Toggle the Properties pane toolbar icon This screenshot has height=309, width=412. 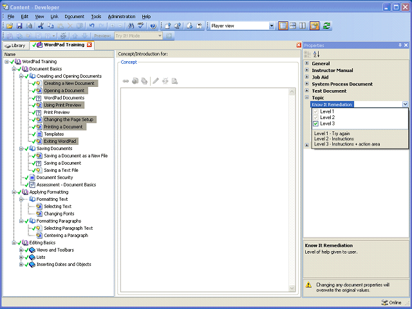[x=315, y=26]
